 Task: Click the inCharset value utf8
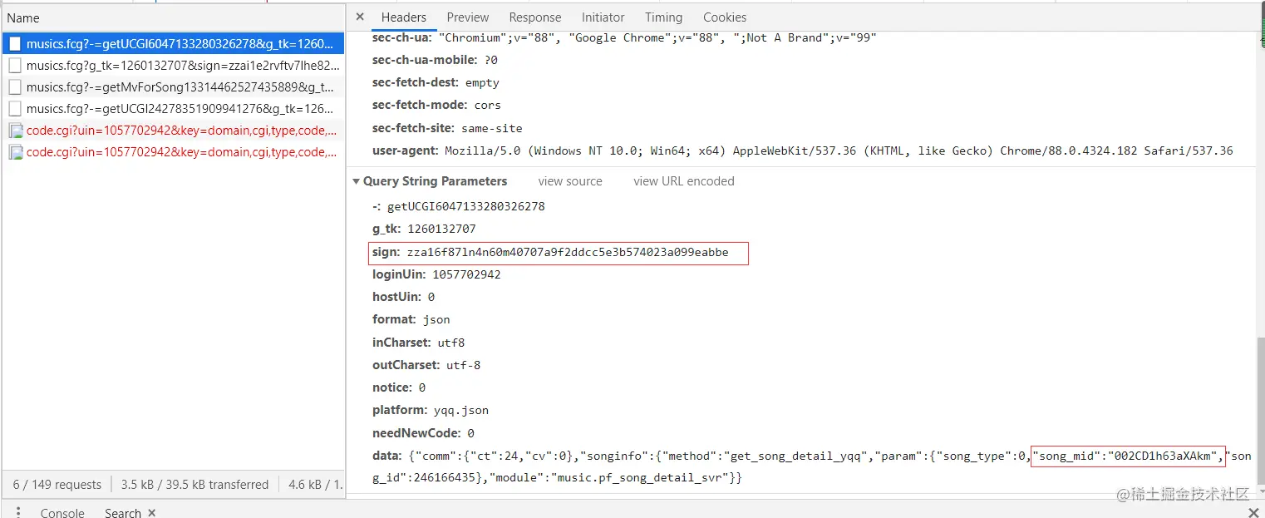[x=451, y=343]
